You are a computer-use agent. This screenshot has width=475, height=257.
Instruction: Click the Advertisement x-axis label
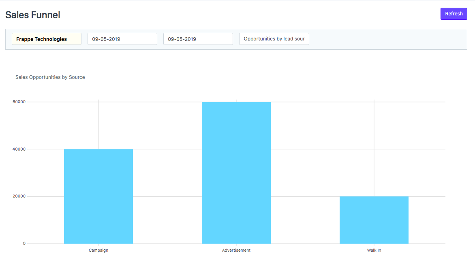(x=236, y=250)
